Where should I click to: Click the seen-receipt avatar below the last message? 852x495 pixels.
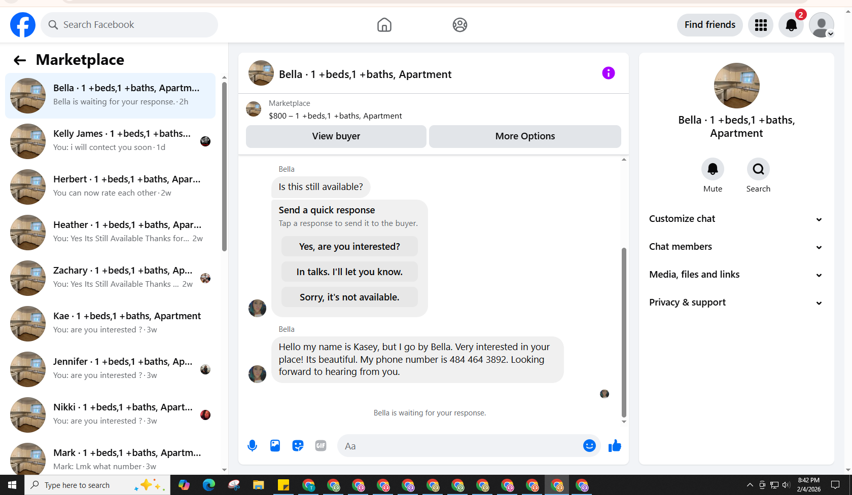point(605,394)
